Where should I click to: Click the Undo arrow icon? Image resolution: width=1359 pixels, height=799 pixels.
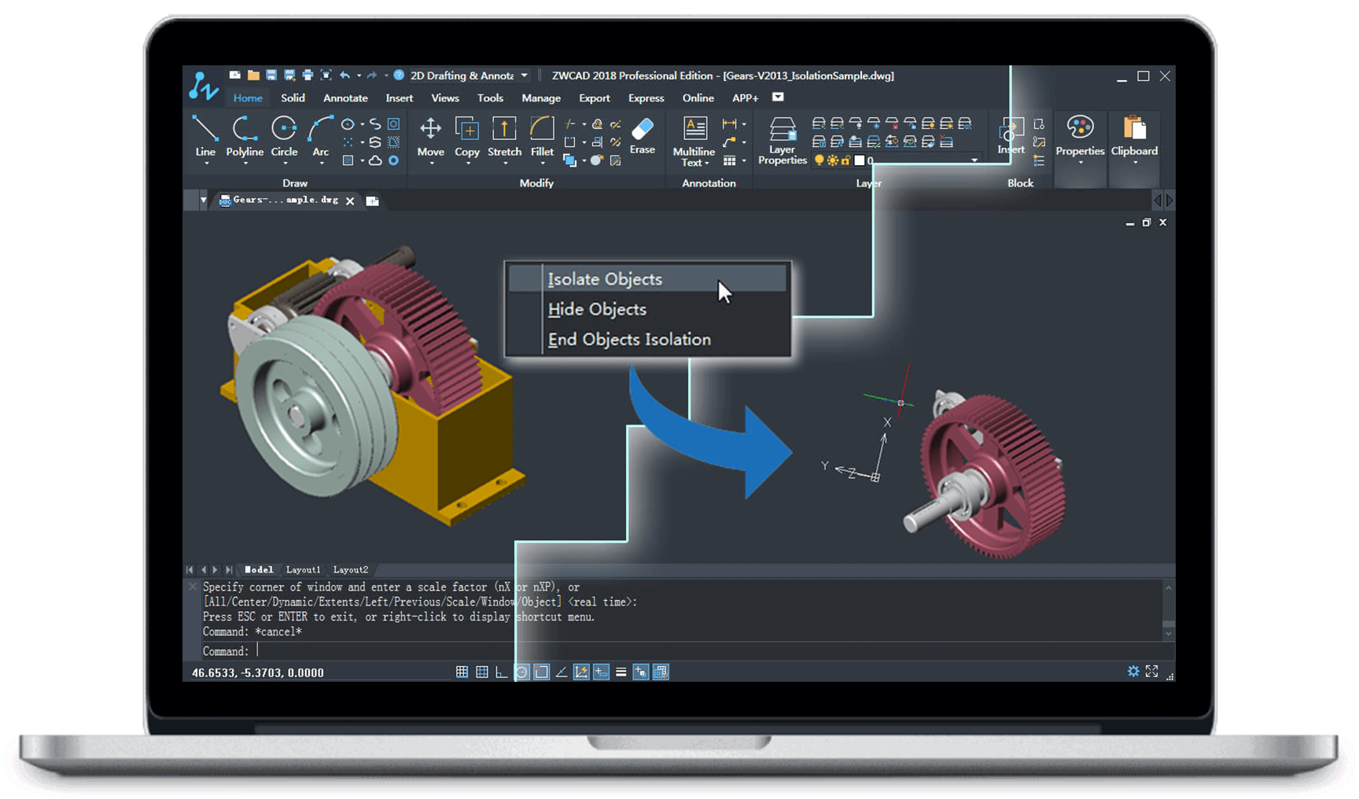pyautogui.click(x=344, y=75)
